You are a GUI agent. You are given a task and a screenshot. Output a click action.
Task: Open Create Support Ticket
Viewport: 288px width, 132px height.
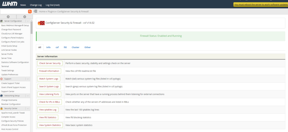click(x=10, y=83)
